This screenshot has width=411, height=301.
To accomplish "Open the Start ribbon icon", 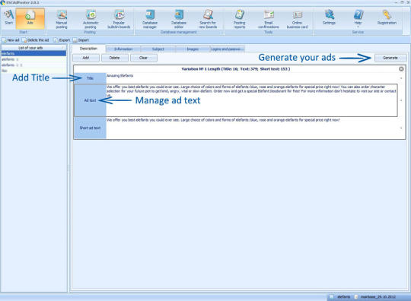I will [x=8, y=17].
